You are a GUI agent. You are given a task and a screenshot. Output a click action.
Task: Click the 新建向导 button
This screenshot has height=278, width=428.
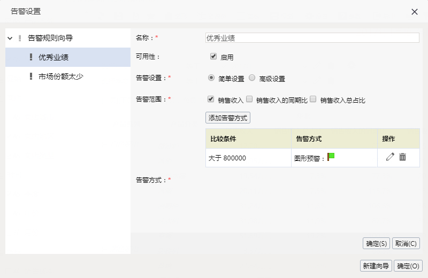[376, 266]
